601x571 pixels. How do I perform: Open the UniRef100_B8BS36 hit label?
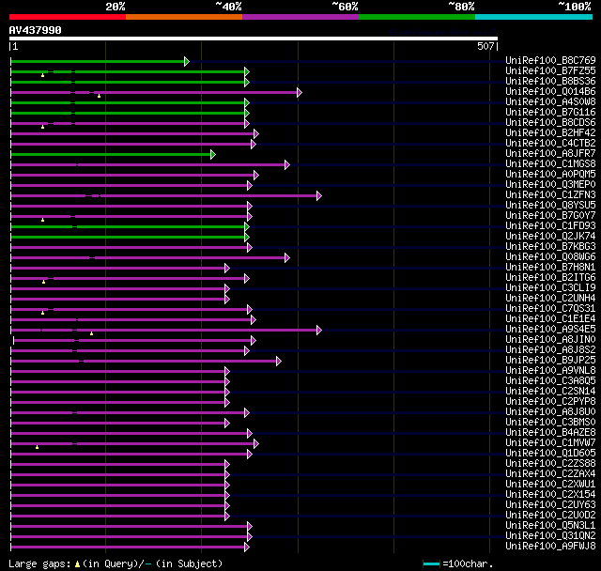click(x=550, y=81)
